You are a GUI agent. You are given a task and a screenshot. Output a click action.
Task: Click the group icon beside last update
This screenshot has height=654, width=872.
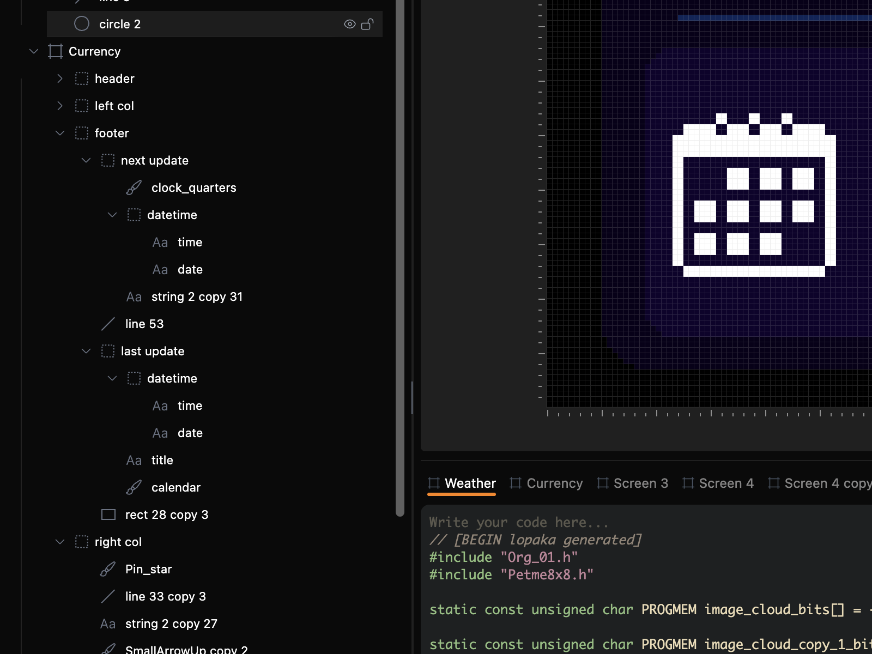108,351
